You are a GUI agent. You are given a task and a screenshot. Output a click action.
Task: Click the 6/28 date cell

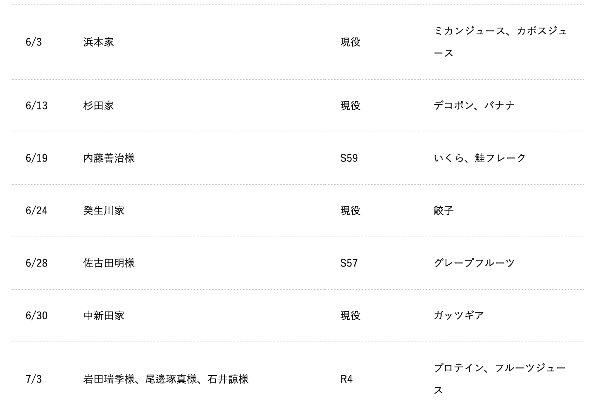tap(37, 263)
